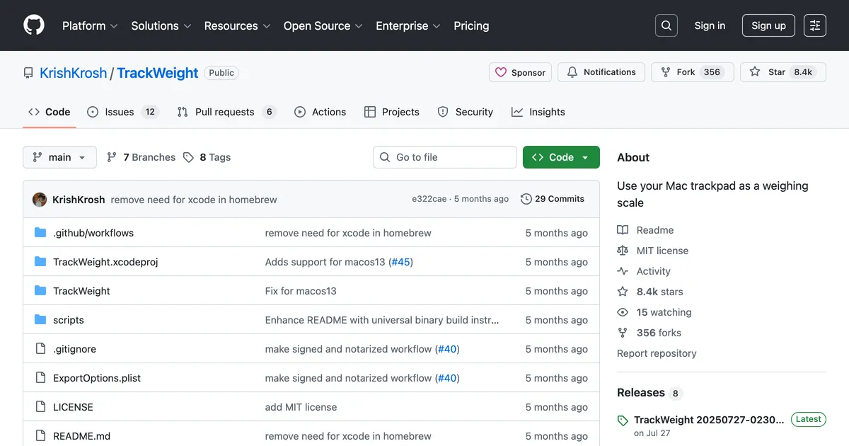Click the GitHub logo icon

(34, 25)
